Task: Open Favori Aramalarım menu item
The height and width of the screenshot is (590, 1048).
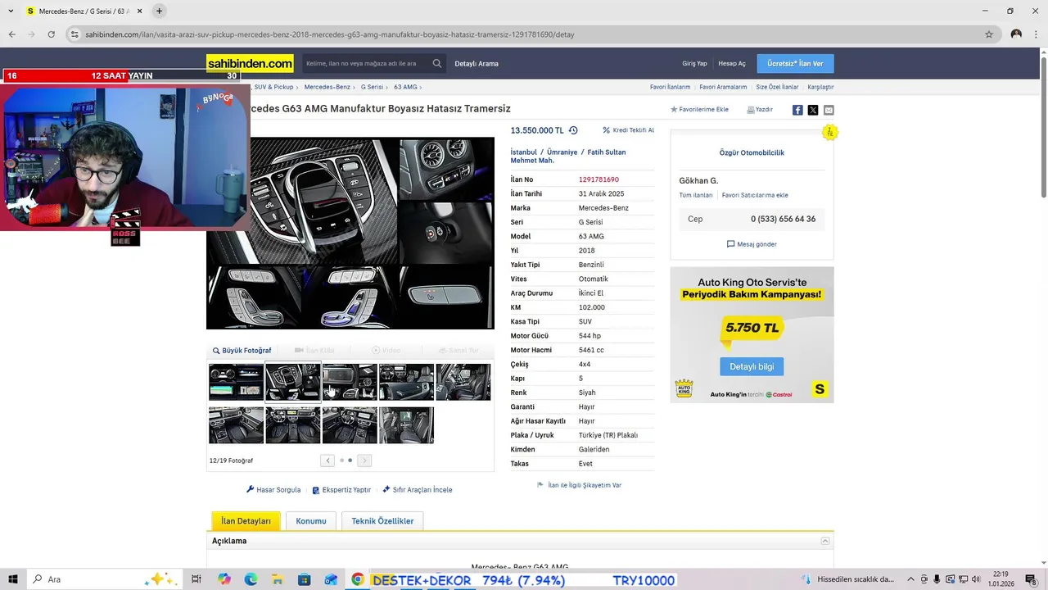Action: [723, 87]
